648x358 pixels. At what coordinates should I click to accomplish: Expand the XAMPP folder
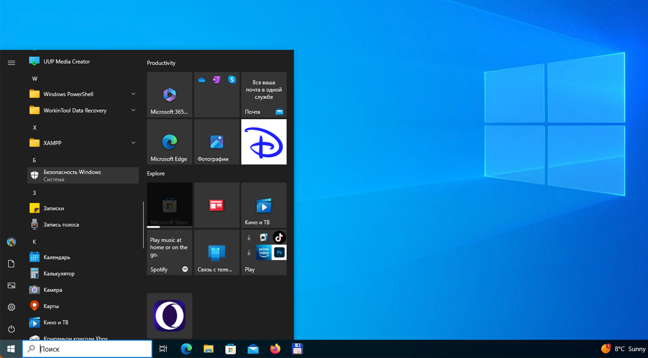click(x=83, y=143)
